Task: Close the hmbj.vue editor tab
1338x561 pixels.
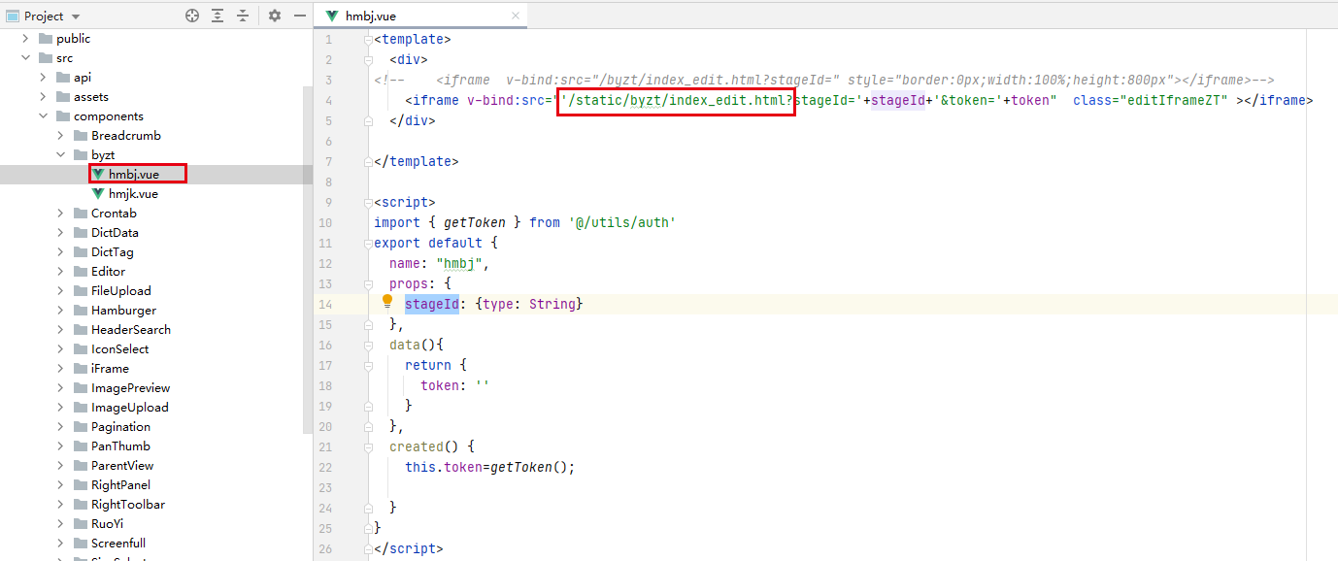Action: click(516, 16)
